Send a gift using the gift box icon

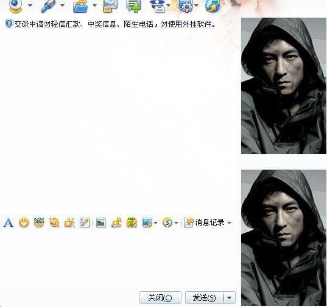[x=132, y=222]
